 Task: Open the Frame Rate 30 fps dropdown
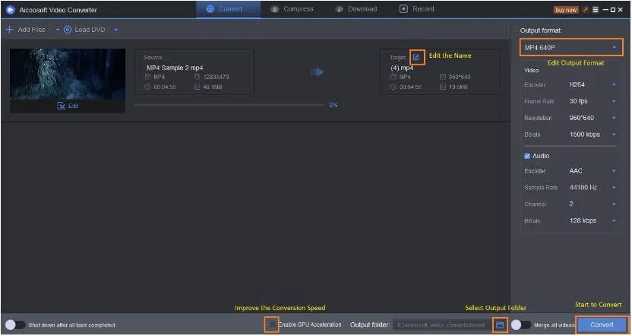click(593, 101)
